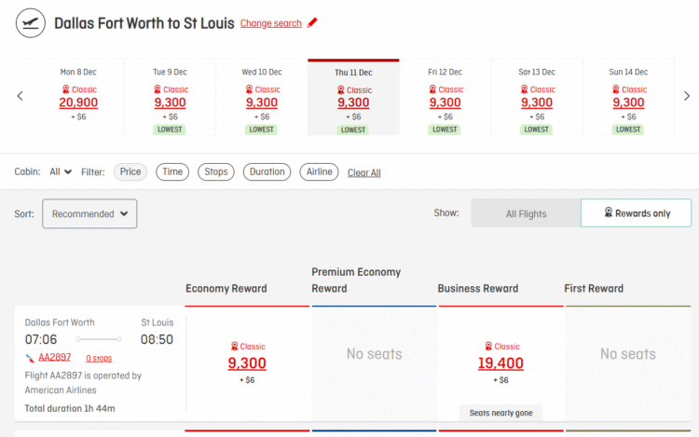Click 20,900 points price on Mon 8 Dec

click(x=78, y=102)
